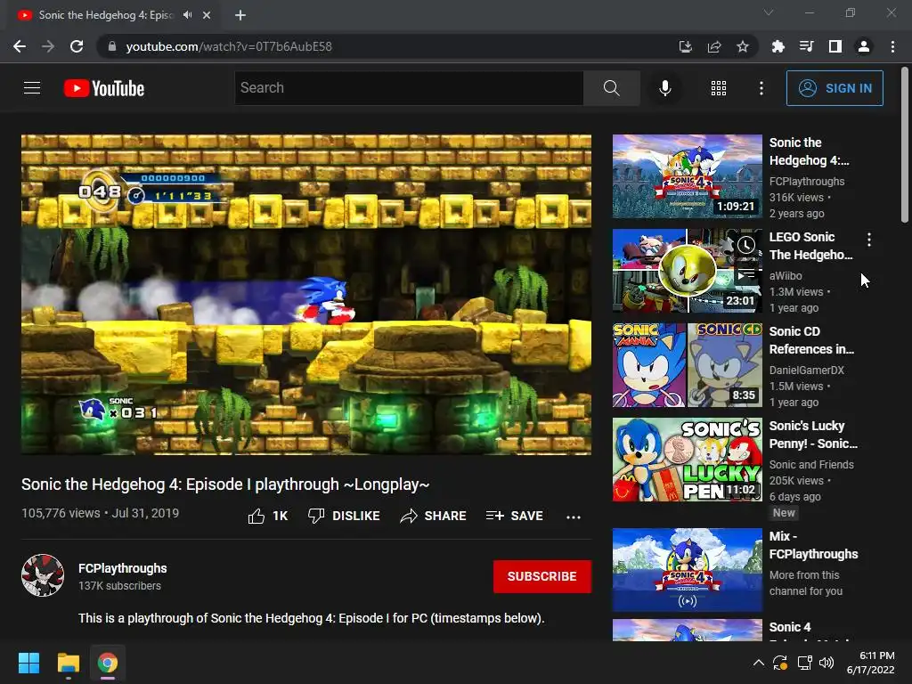Screen dimensions: 912x684
Task: Open Mix - FCPlaythroughs playlist thumbnail
Action: 687,570
